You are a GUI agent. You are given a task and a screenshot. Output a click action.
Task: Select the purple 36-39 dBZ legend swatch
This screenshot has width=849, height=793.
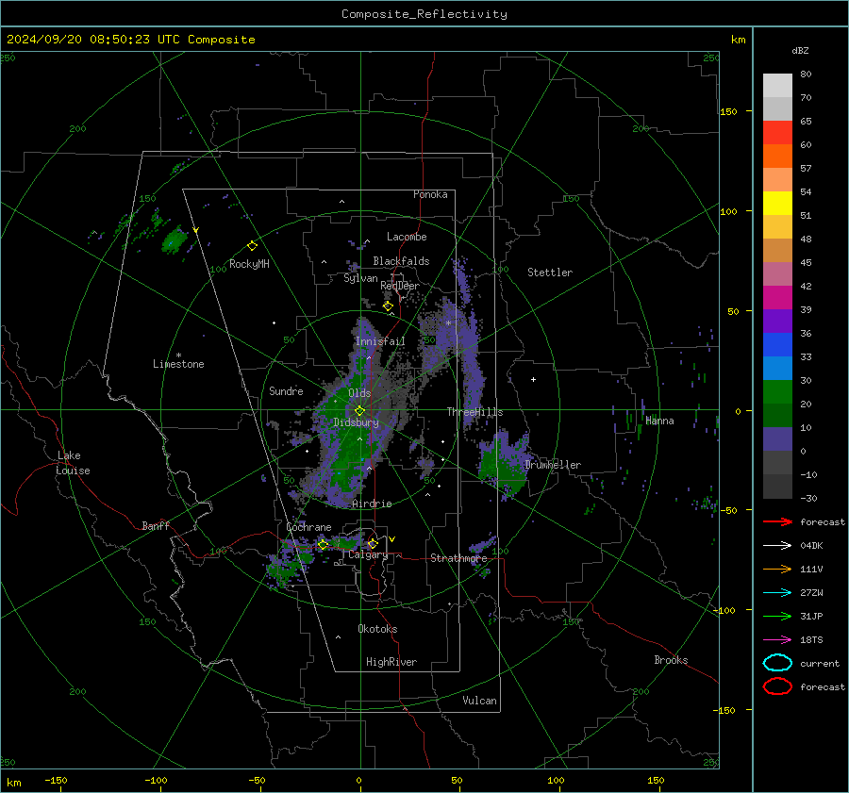(777, 321)
